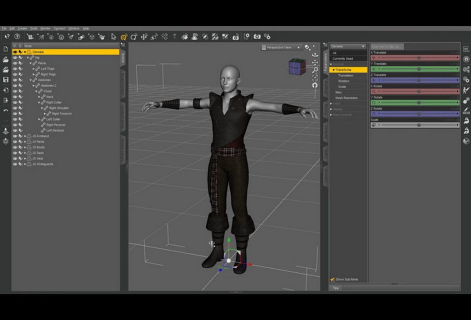Select Mesh Resolution in parameter groups

click(x=346, y=98)
